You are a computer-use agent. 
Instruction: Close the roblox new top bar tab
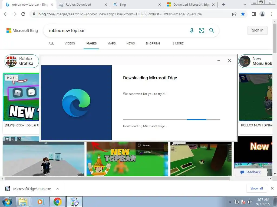click(x=52, y=5)
